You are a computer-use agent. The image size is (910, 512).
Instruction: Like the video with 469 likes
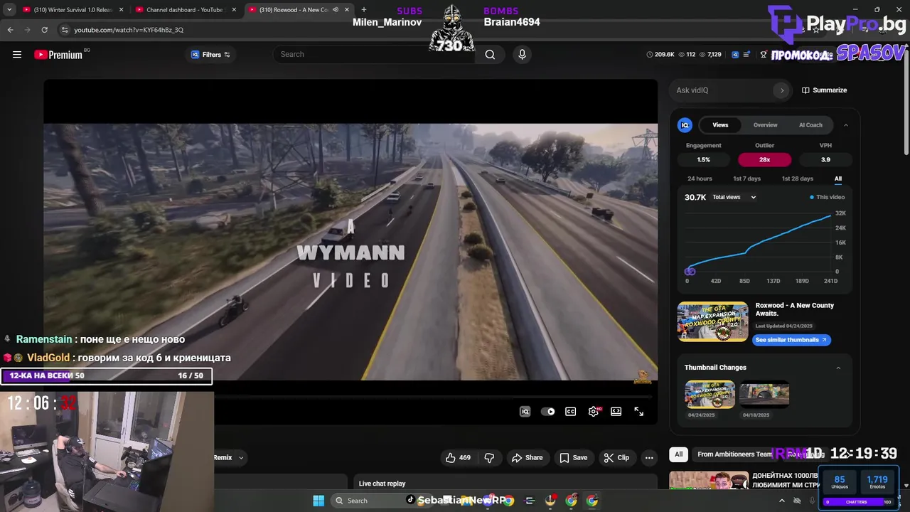[x=458, y=458]
